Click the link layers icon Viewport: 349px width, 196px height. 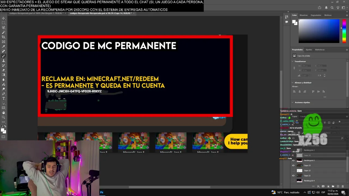313,186
